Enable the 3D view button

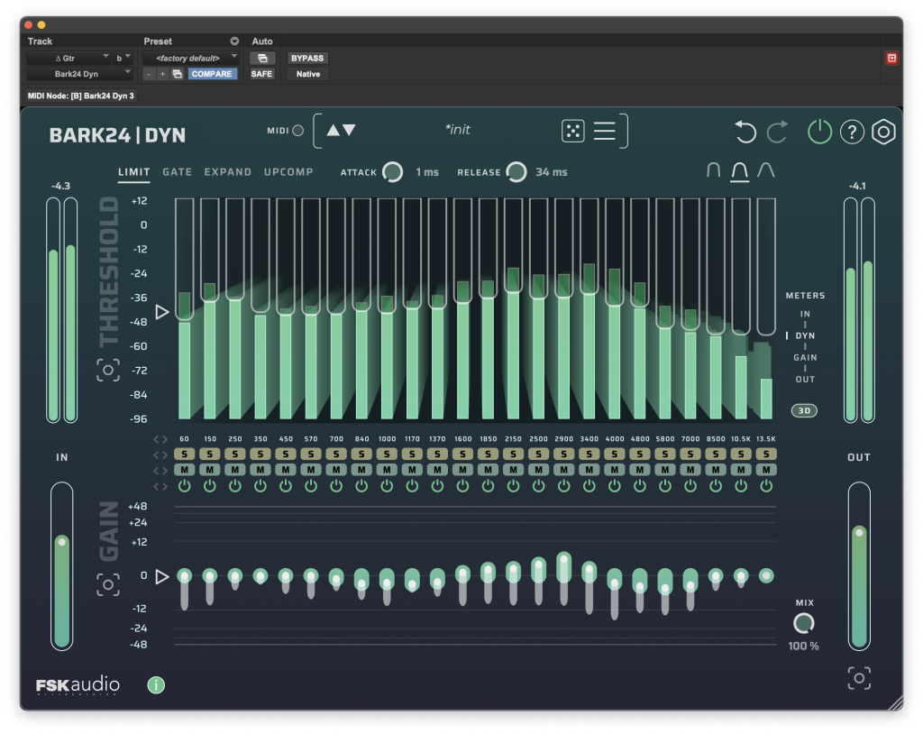click(802, 410)
